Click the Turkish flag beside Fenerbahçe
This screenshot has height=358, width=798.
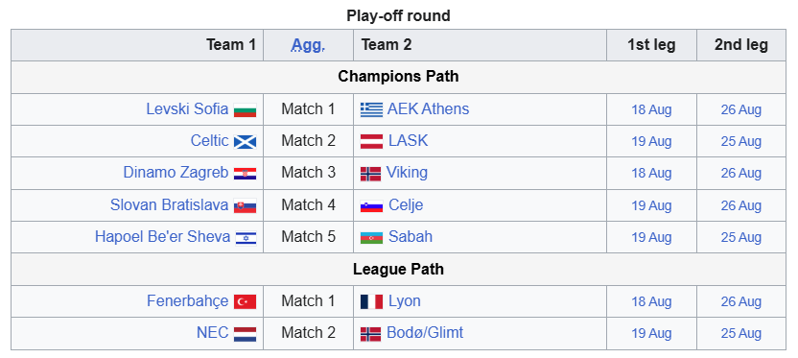245,302
